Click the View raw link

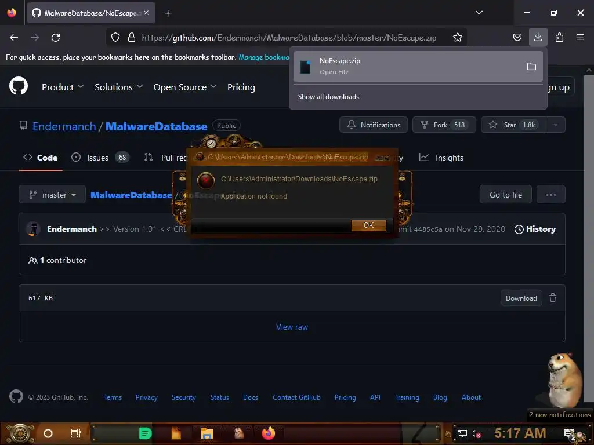coord(292,327)
